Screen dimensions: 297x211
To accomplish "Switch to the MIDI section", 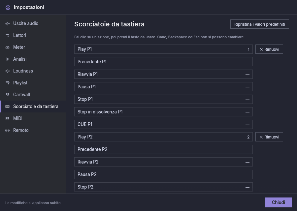I will click(x=33, y=118).
